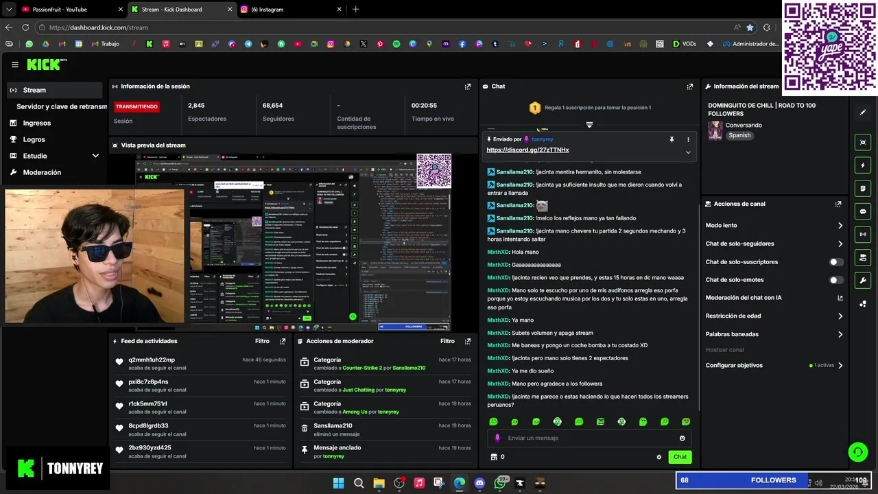The image size is (878, 494).
Task: Collapse the pinned message chevron
Action: click(x=688, y=152)
